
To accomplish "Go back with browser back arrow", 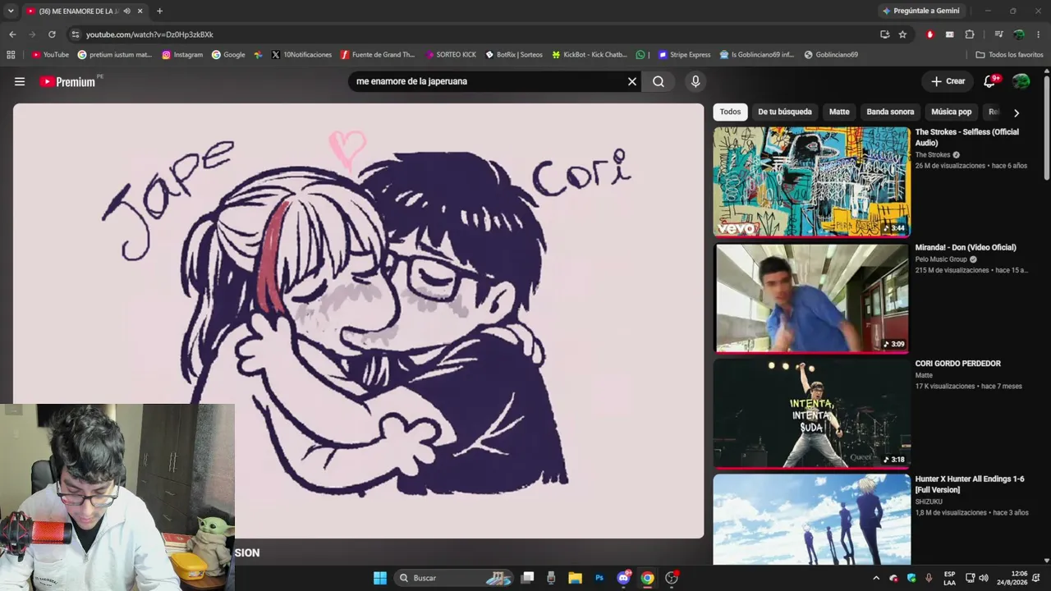I will click(12, 34).
